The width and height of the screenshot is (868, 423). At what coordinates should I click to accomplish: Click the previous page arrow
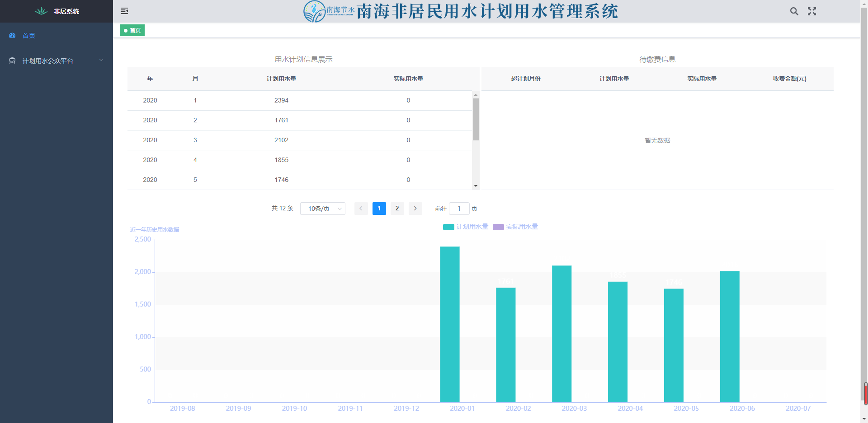coord(361,208)
